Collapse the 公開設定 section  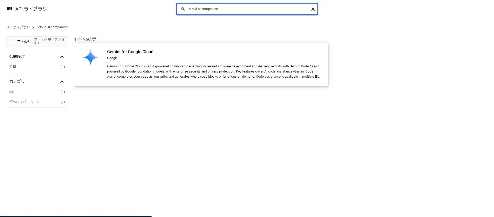click(x=62, y=57)
